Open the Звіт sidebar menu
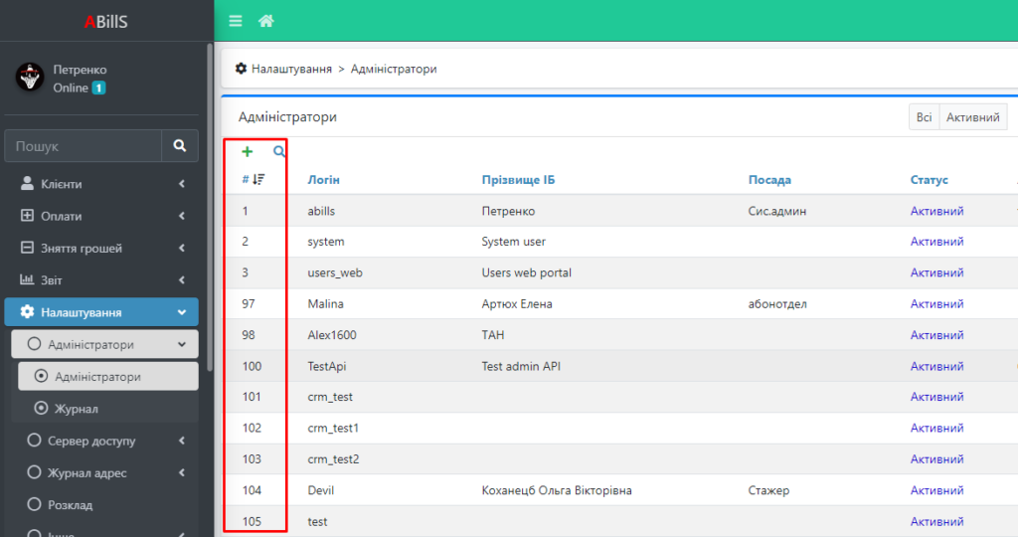The image size is (1018, 537). [101, 279]
